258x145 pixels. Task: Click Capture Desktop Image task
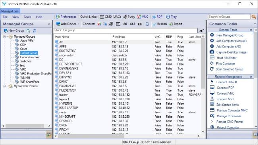coord(231,52)
